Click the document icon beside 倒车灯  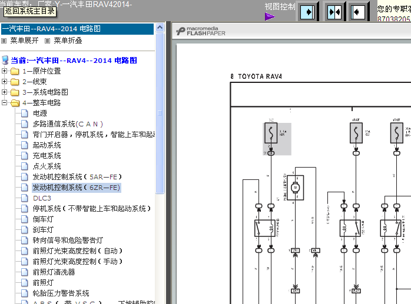coord(24,219)
